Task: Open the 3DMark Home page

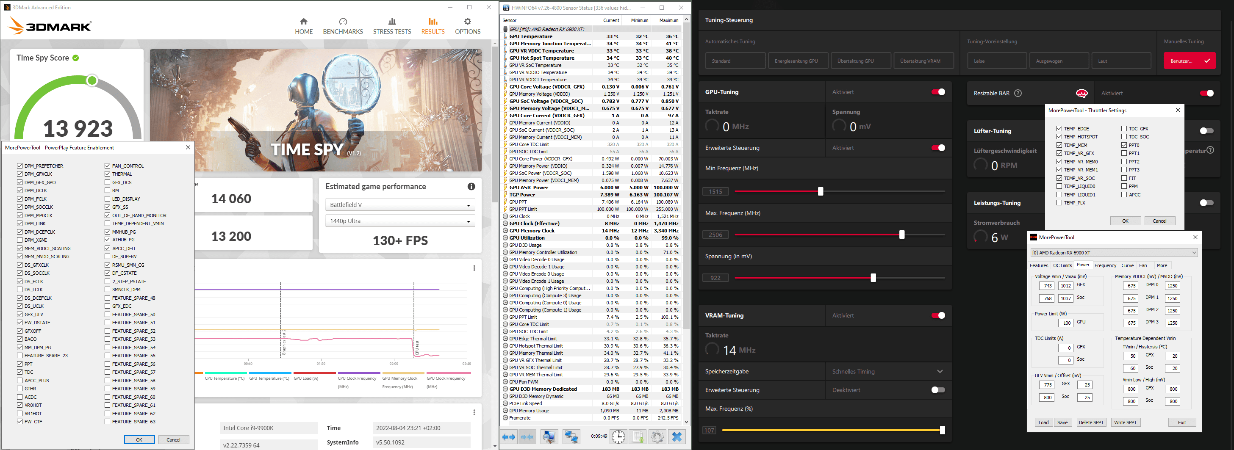Action: coord(304,26)
